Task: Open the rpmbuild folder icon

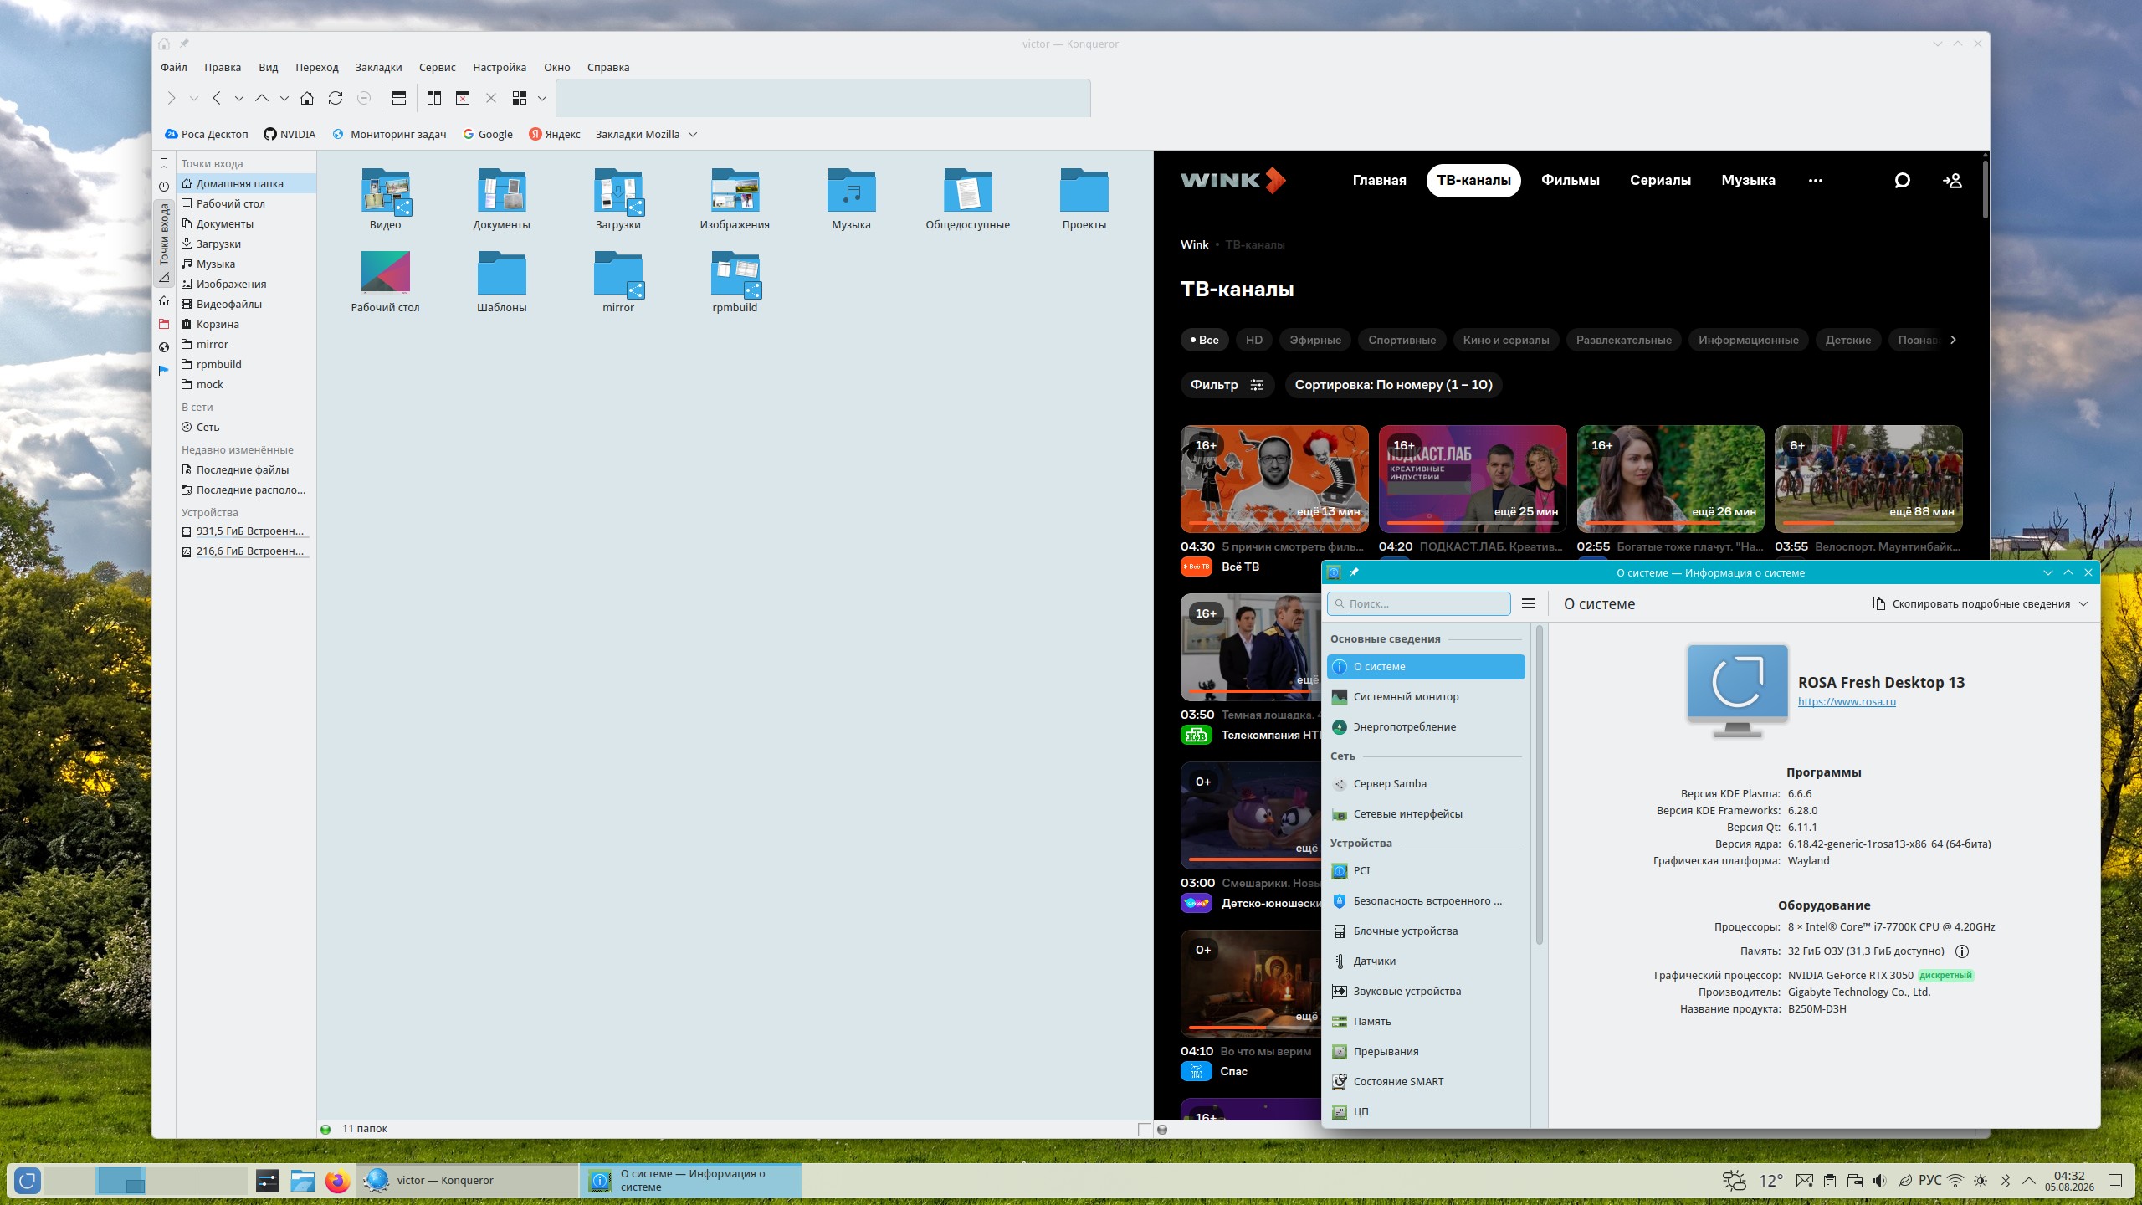Action: [735, 274]
